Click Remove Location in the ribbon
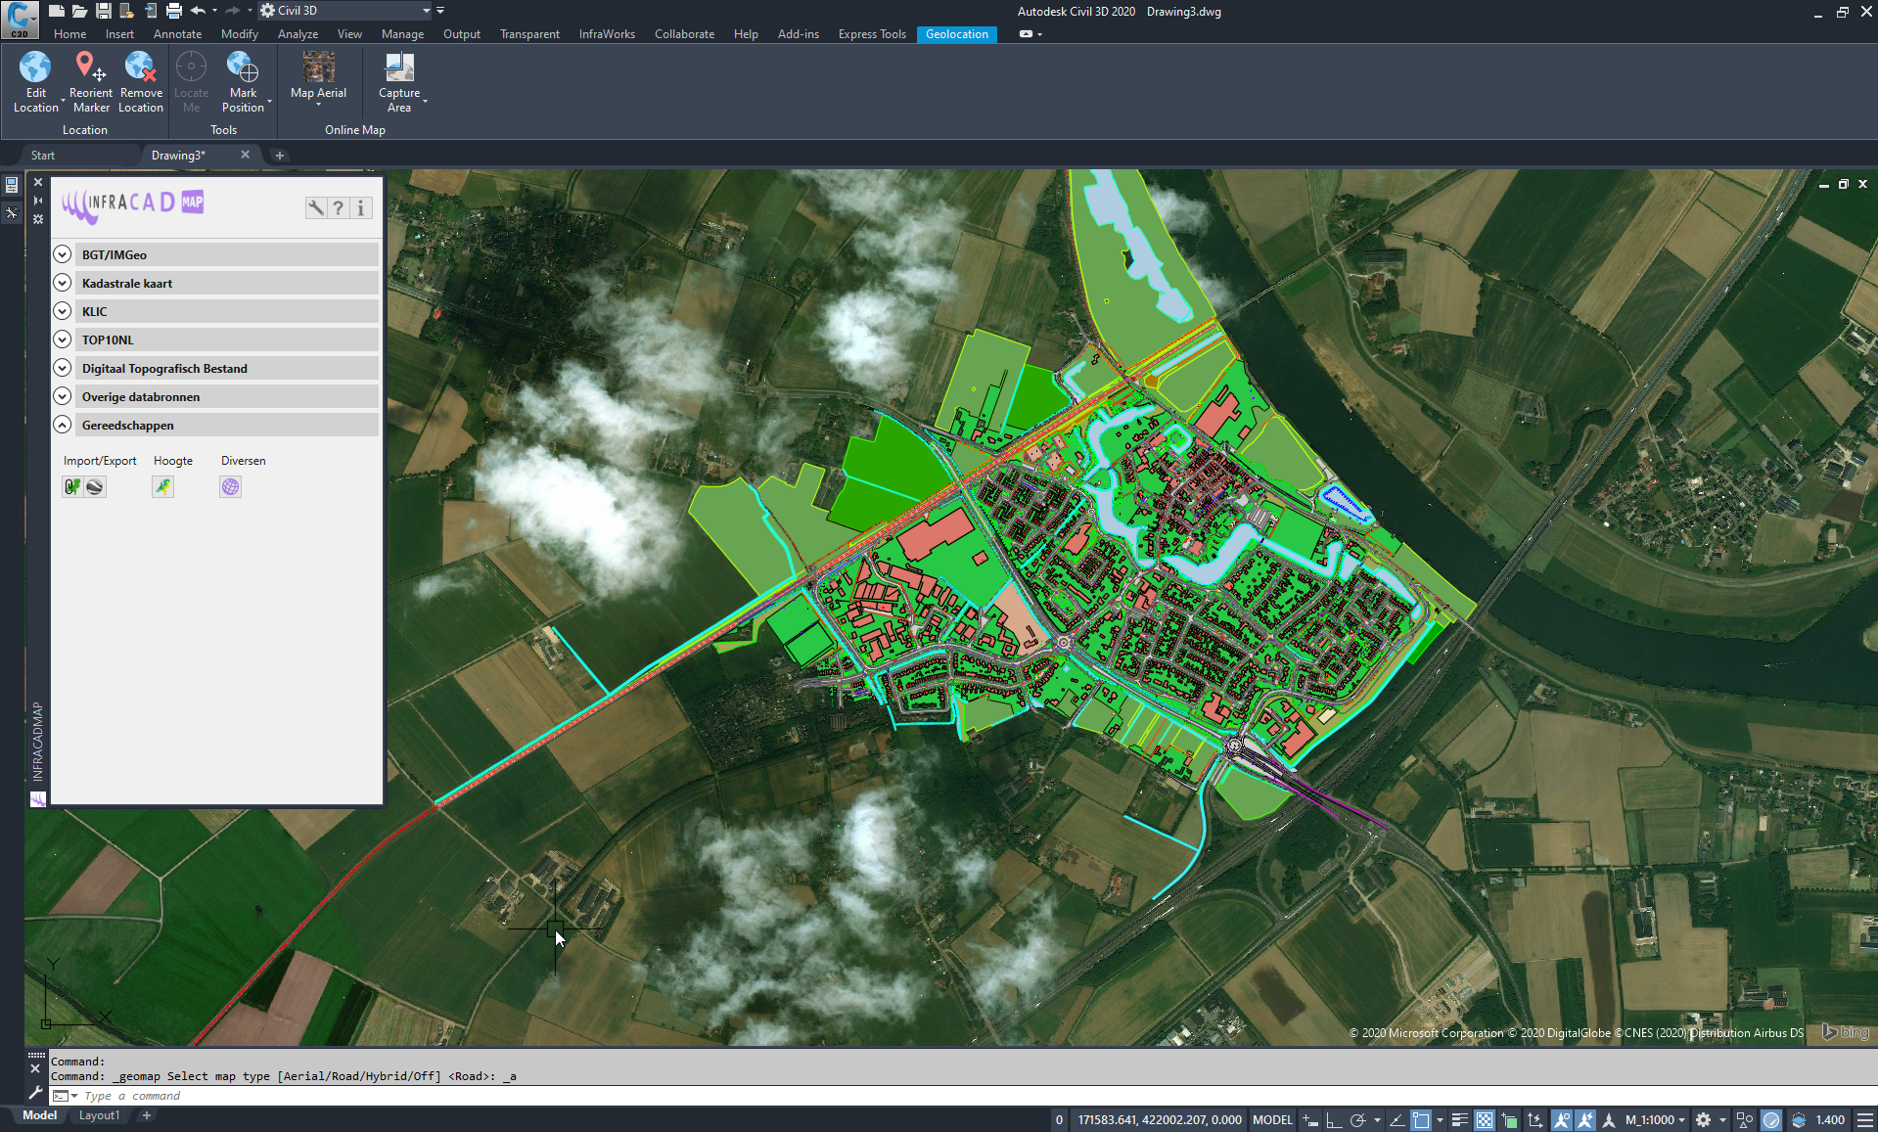This screenshot has width=1878, height=1132. [141, 68]
